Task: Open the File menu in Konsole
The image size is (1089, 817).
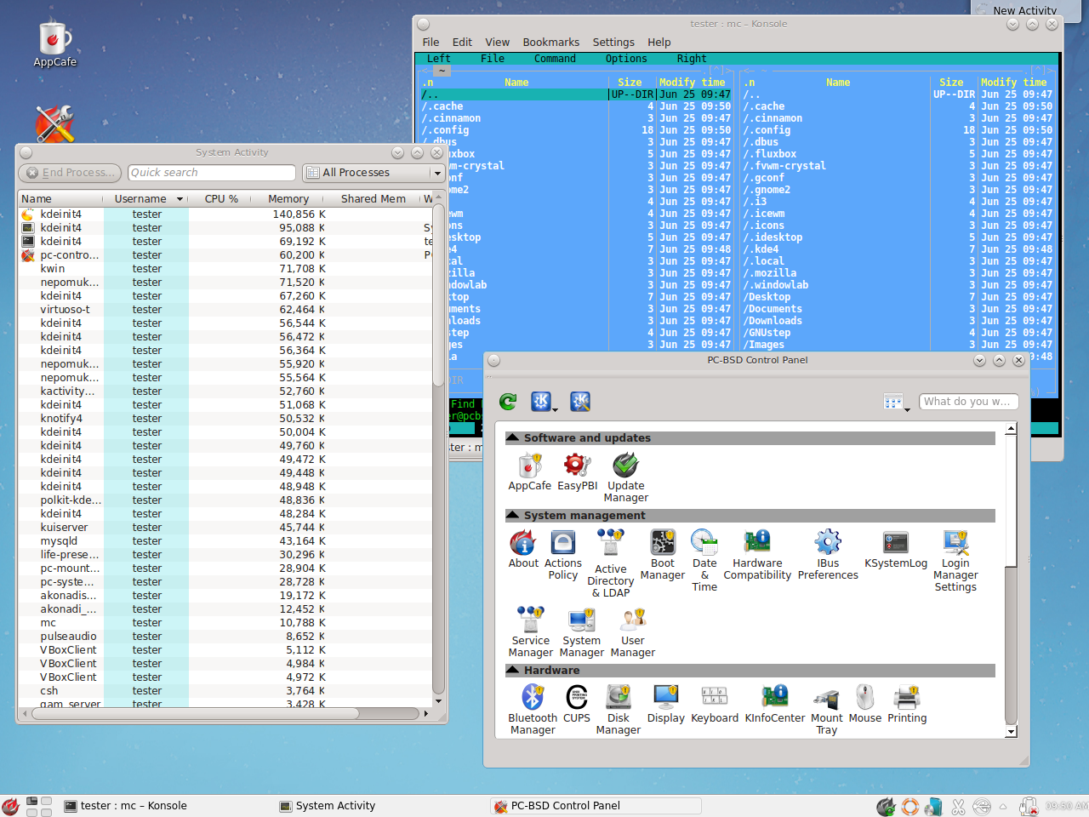Action: coord(431,42)
